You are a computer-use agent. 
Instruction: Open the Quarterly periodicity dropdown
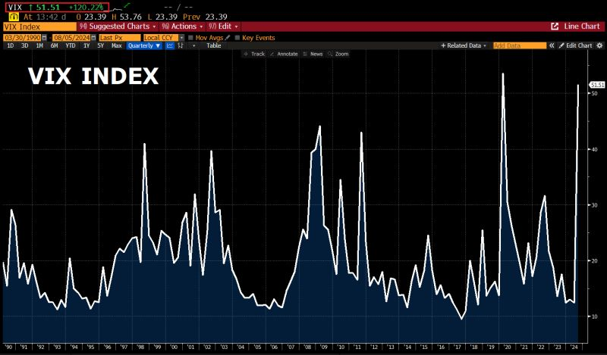144,45
